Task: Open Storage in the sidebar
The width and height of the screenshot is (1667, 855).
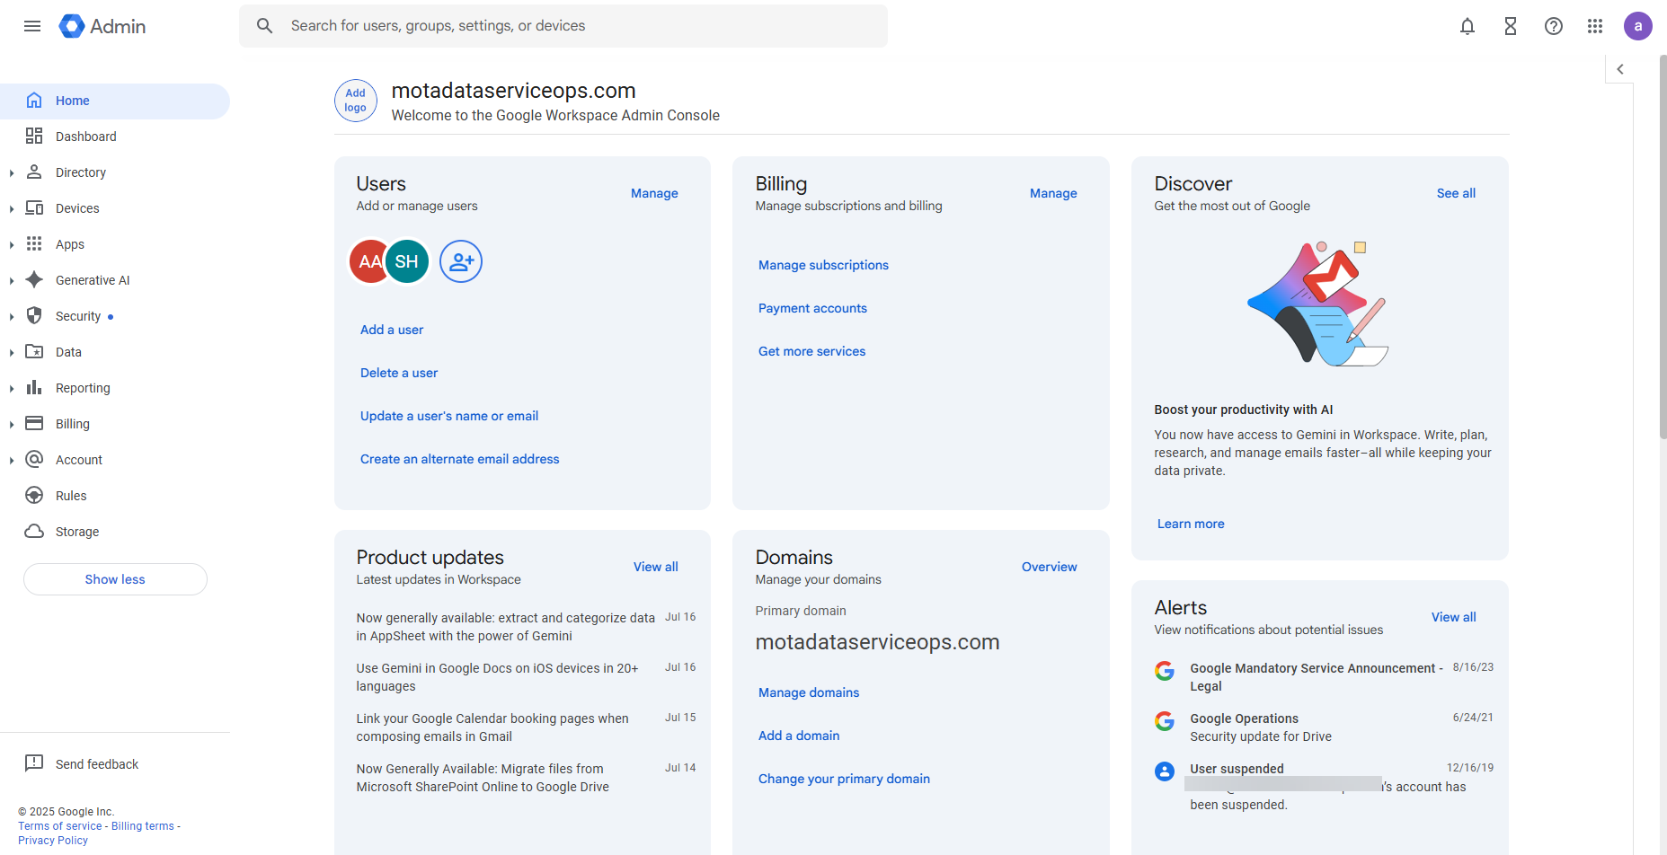Action: (x=77, y=532)
